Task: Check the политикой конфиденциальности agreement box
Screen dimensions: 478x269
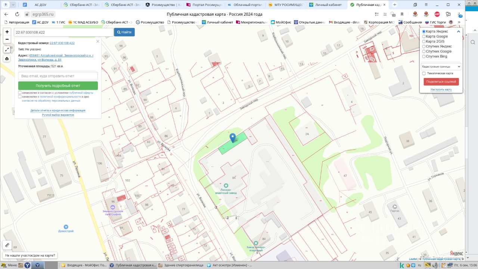Action: 20,97
